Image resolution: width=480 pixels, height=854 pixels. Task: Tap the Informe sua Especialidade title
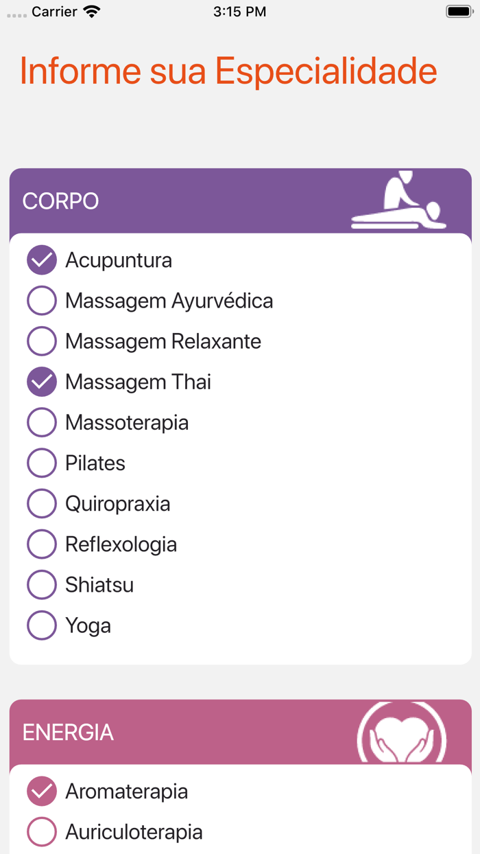(228, 71)
